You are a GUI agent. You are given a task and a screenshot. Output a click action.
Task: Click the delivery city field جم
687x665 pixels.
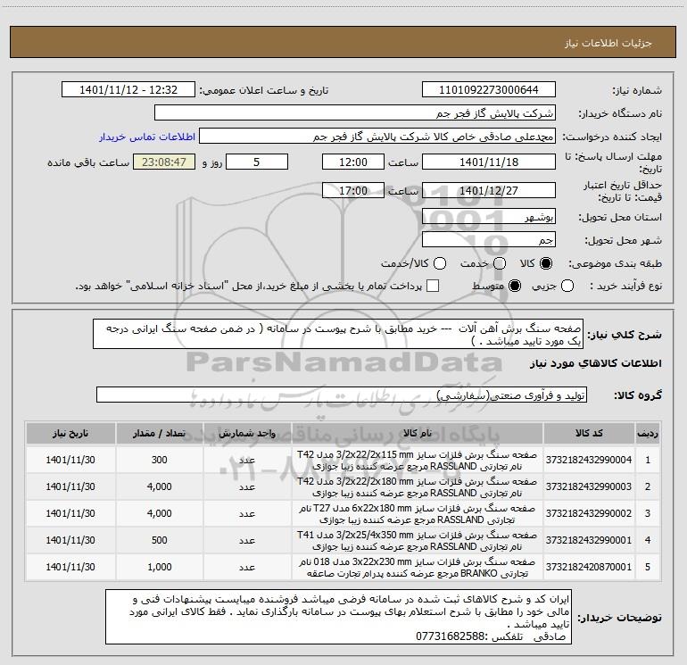(489, 240)
